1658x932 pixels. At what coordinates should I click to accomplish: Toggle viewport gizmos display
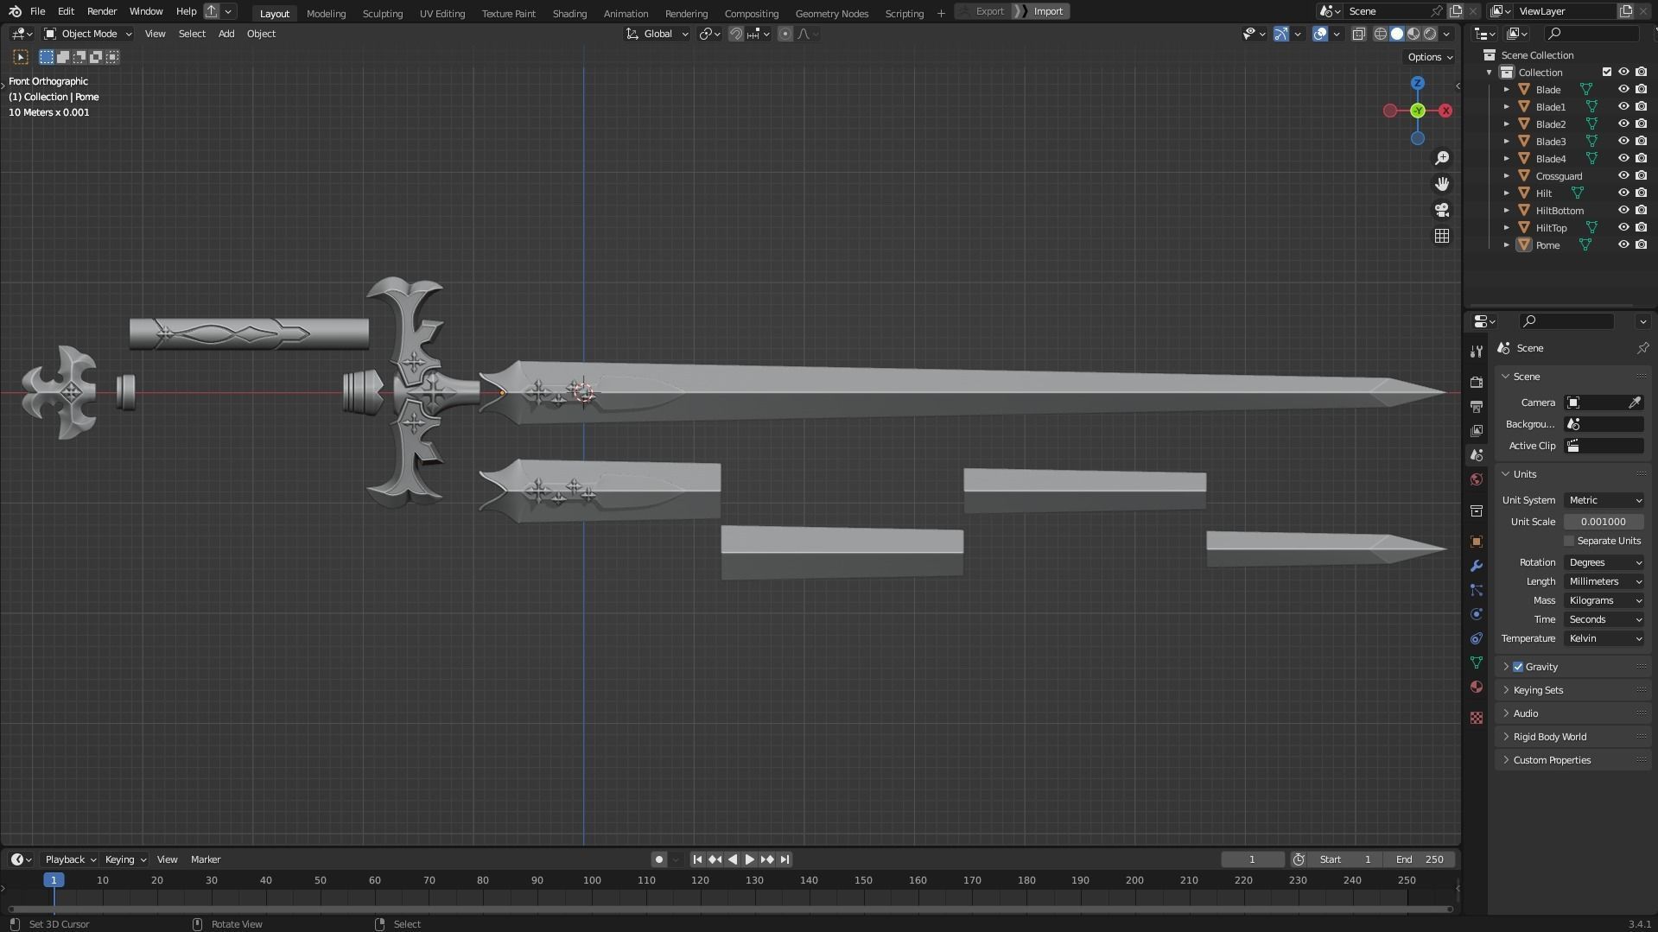point(1281,34)
